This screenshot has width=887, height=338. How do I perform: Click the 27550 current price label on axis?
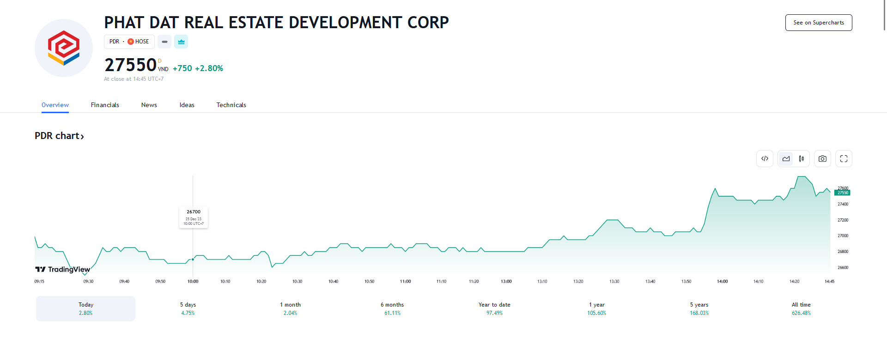(x=843, y=193)
